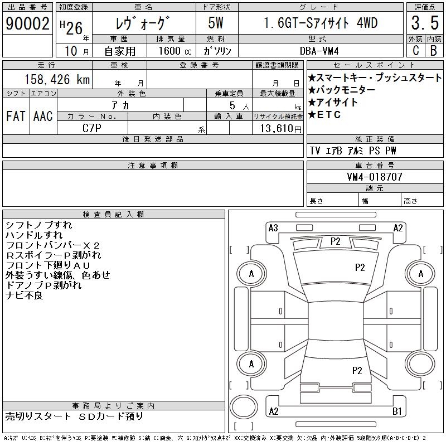
Task: Click the 車台番号 header
Action: [375, 165]
